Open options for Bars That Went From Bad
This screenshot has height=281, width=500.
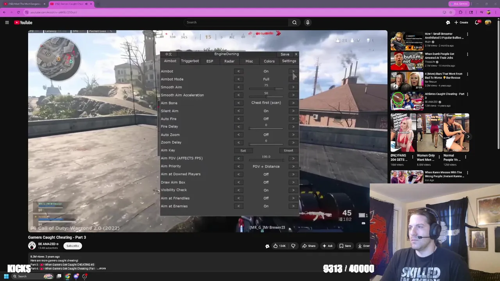[468, 74]
